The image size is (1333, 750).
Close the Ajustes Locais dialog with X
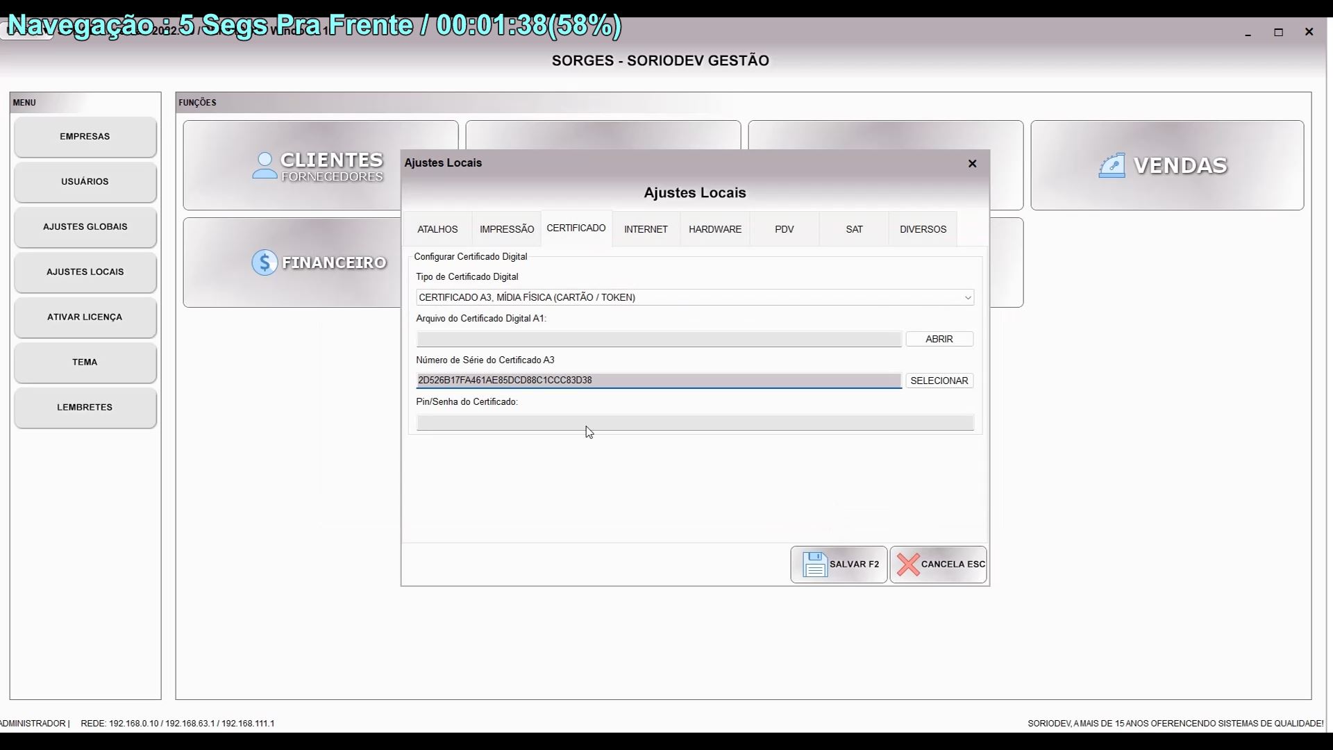972,164
